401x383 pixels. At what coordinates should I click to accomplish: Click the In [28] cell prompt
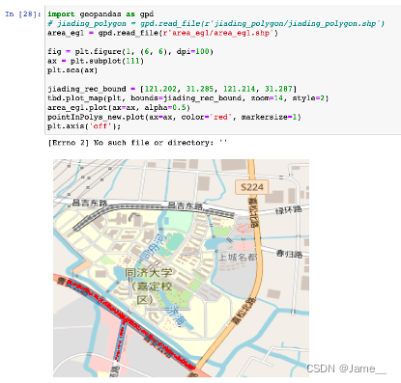coord(23,14)
